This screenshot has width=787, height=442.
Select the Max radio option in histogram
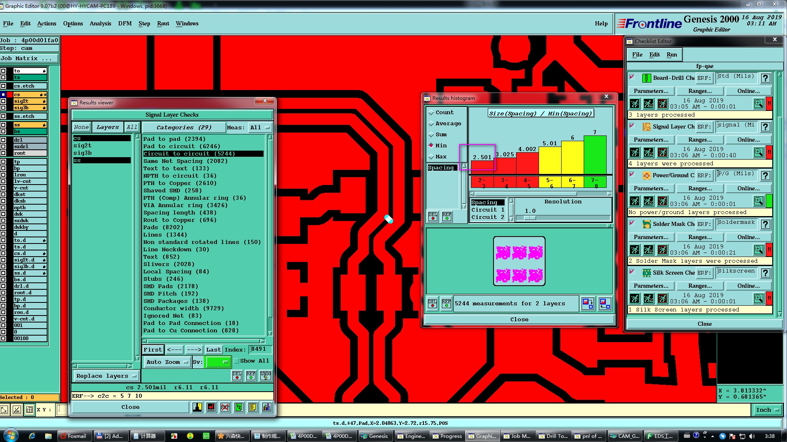(x=431, y=156)
